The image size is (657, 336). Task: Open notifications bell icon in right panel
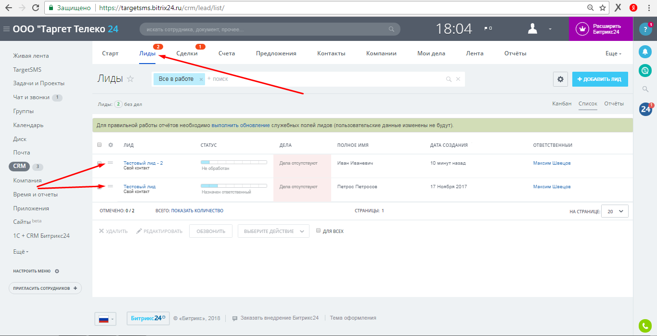coord(645,51)
